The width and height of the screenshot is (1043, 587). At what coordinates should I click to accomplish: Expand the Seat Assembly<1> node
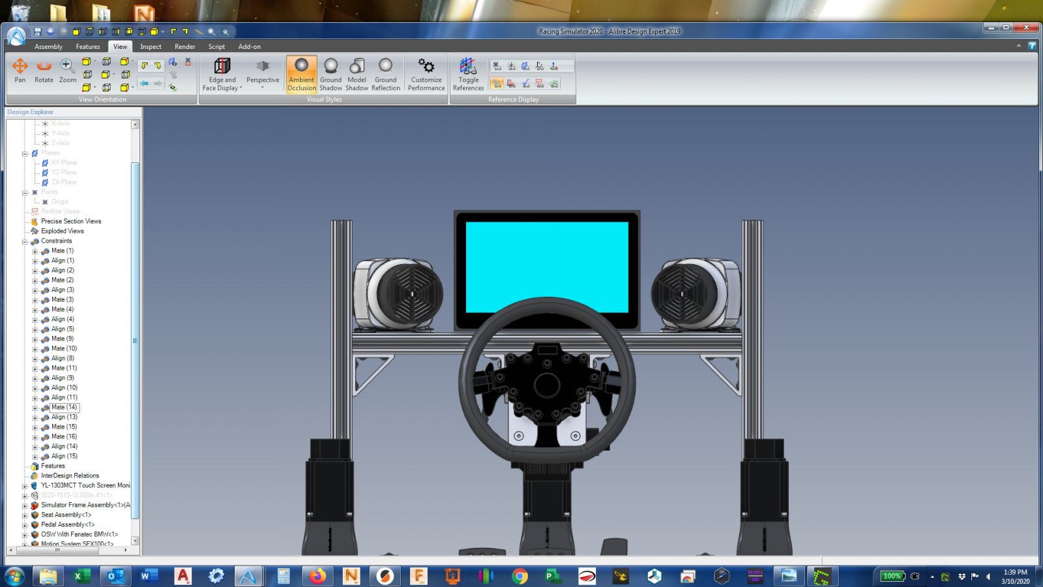coord(25,515)
